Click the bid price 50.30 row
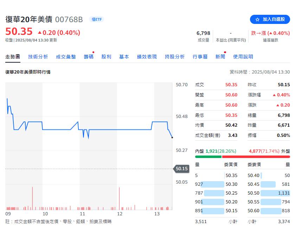The image size is (295, 228). tap(216, 184)
